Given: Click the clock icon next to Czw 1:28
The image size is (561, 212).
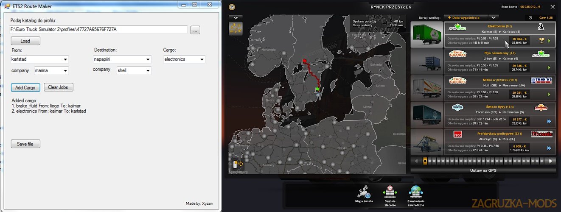Looking at the screenshot, I should click(x=530, y=18).
